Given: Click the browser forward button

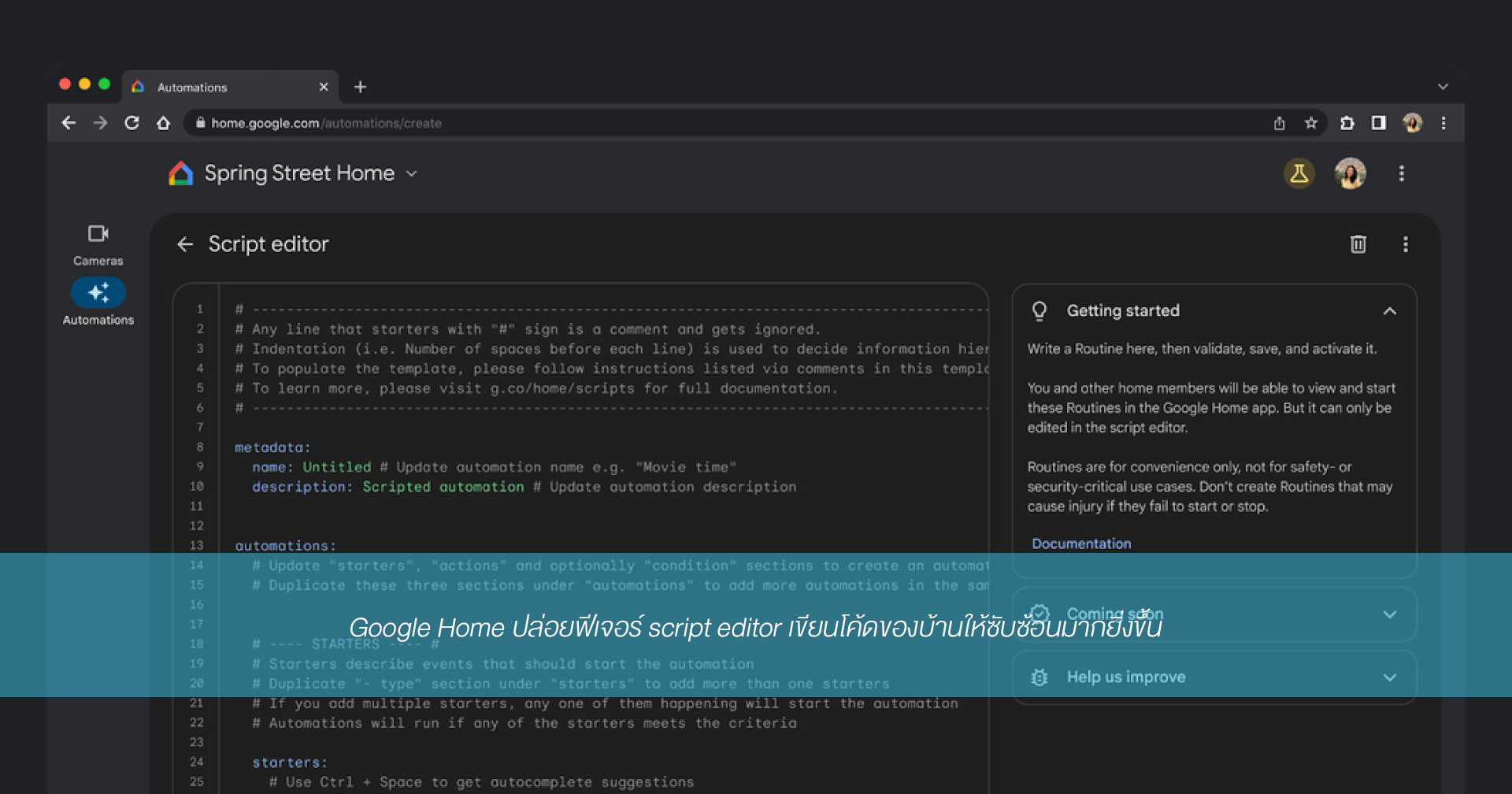Looking at the screenshot, I should click(100, 123).
